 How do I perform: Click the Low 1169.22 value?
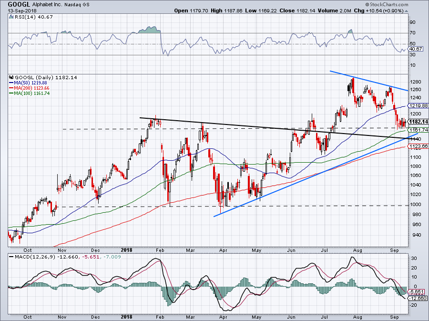(261, 10)
